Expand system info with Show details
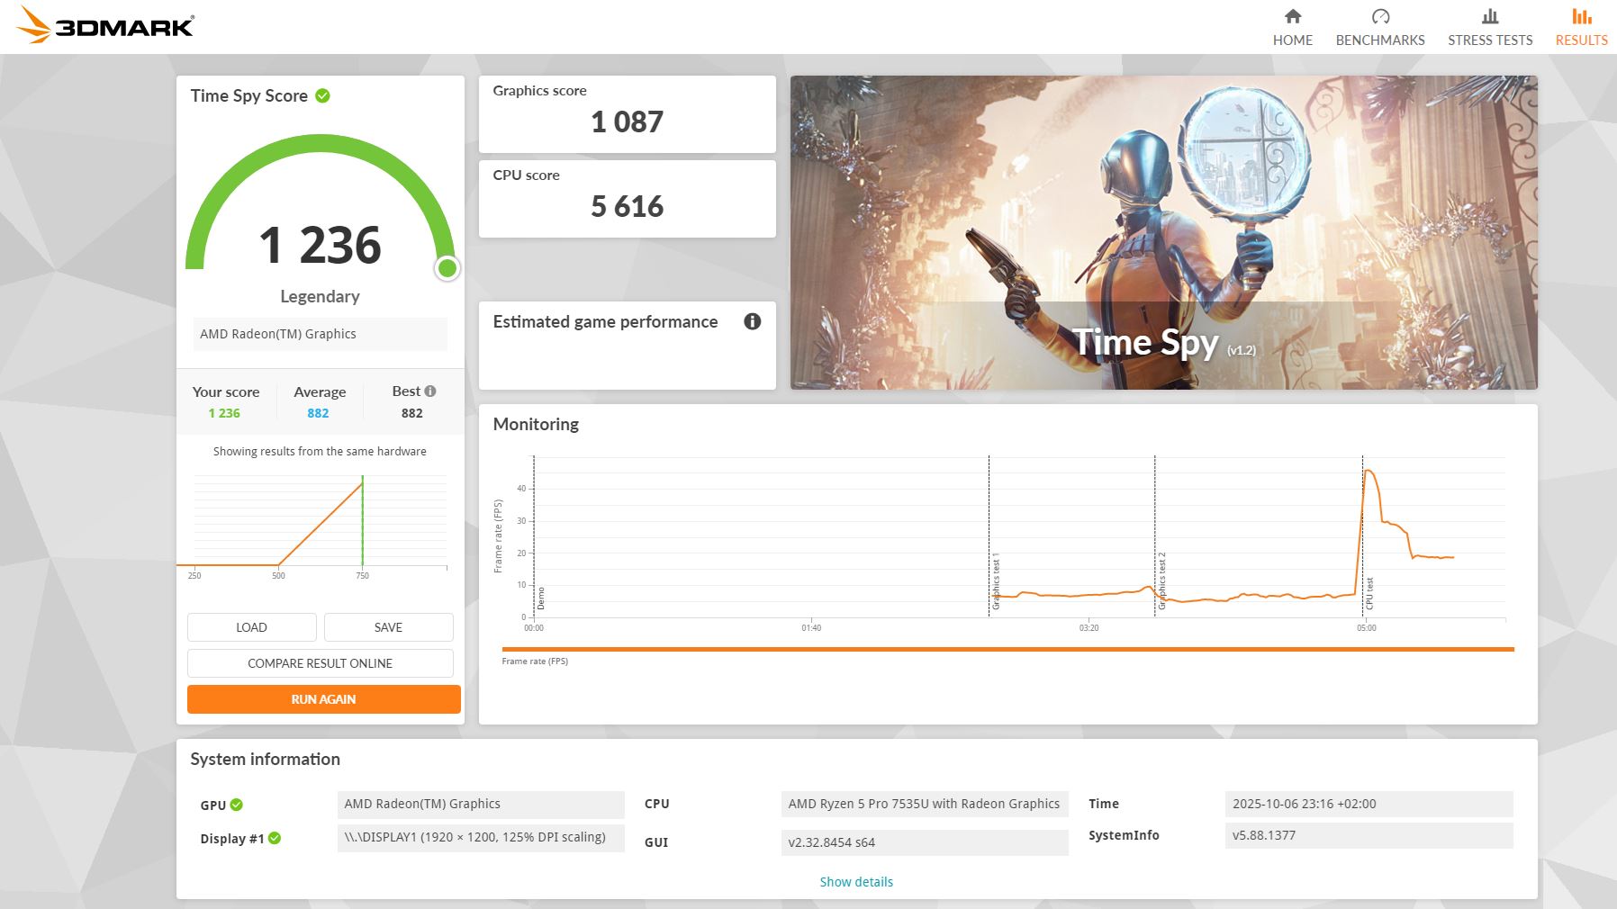This screenshot has width=1617, height=909. (855, 882)
